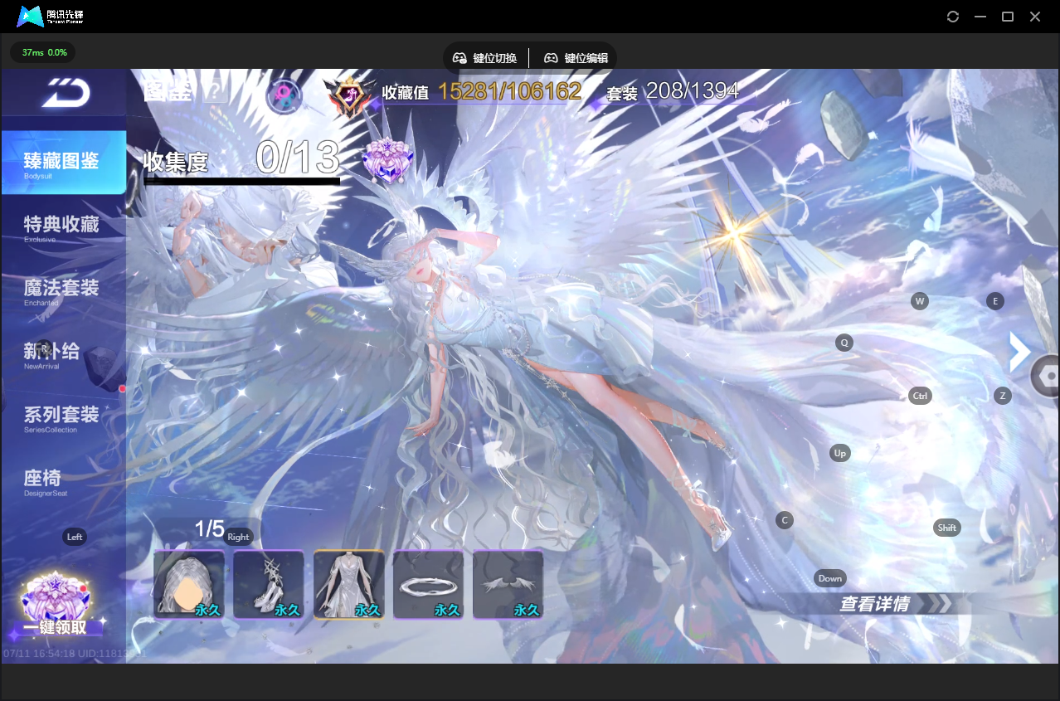This screenshot has width=1060, height=701.
Task: Click the pink gender symbol icon
Action: point(284,96)
